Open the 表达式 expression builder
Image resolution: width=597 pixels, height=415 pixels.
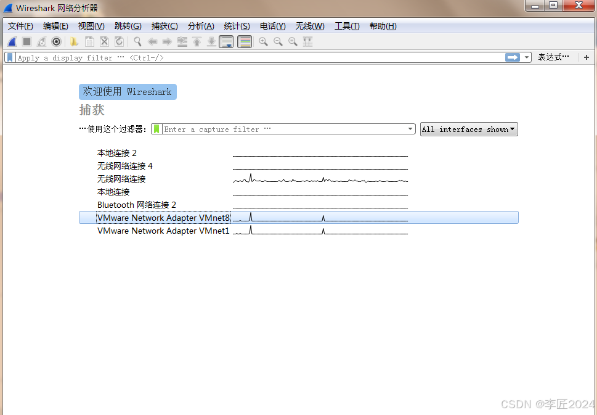pos(553,57)
